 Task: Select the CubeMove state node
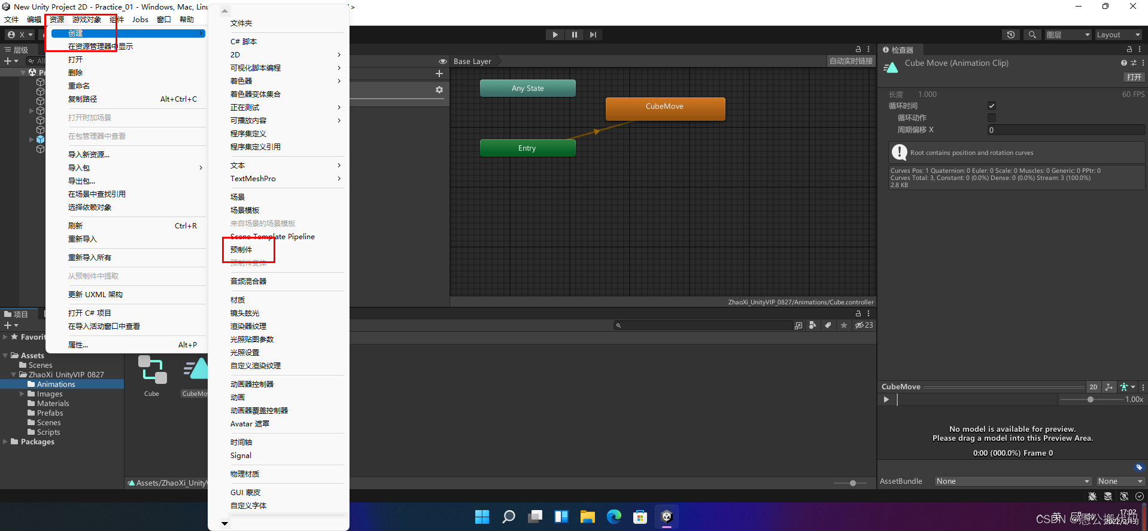(x=665, y=109)
